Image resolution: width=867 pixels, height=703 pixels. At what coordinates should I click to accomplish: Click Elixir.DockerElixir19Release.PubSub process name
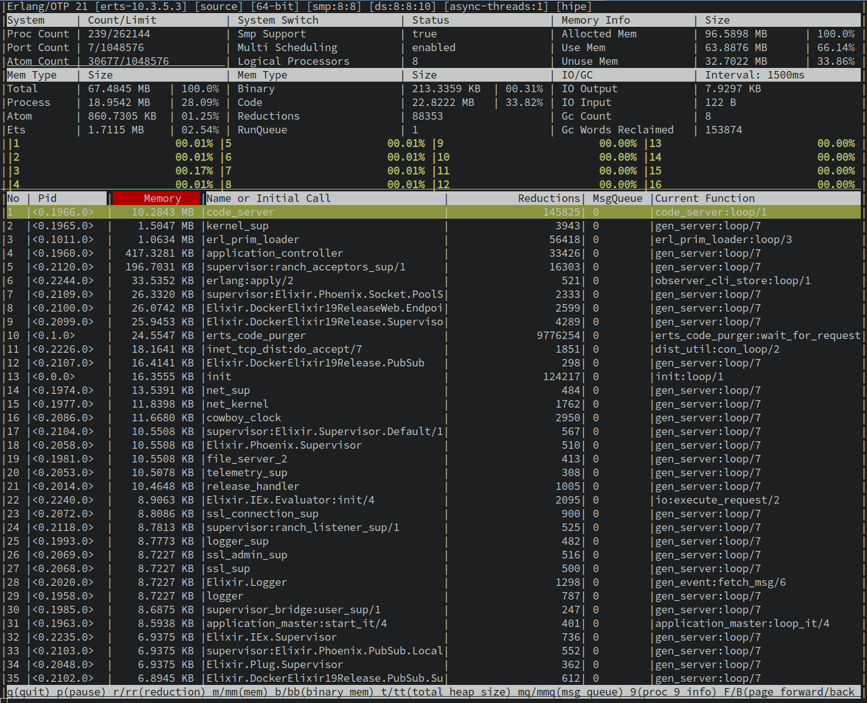315,363
